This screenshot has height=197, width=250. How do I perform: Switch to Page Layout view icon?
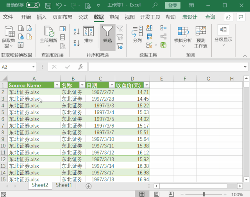pos(157,194)
